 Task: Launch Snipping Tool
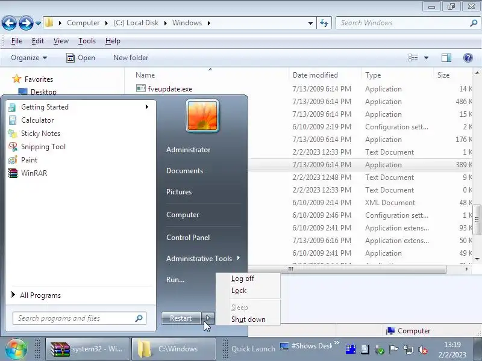43,147
